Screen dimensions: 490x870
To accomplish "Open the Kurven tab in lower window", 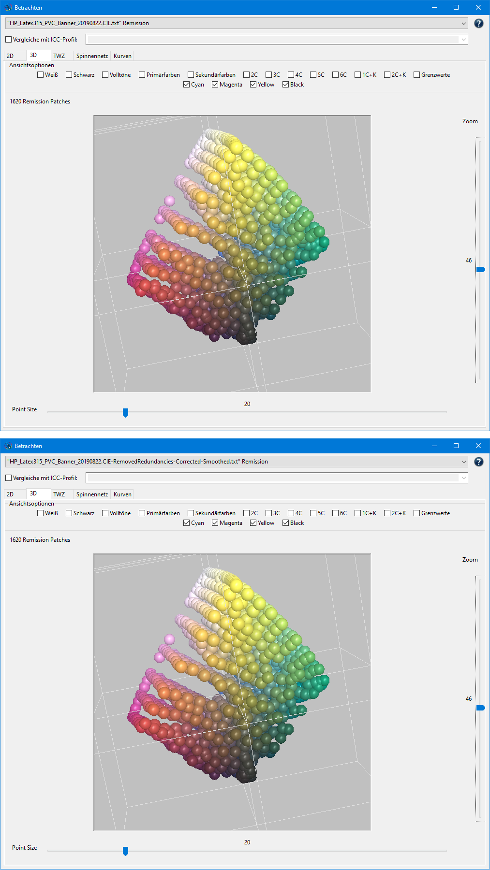I will 122,494.
